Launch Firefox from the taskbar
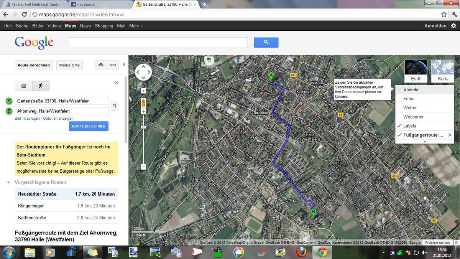This screenshot has height=259, width=460. pyautogui.click(x=301, y=252)
